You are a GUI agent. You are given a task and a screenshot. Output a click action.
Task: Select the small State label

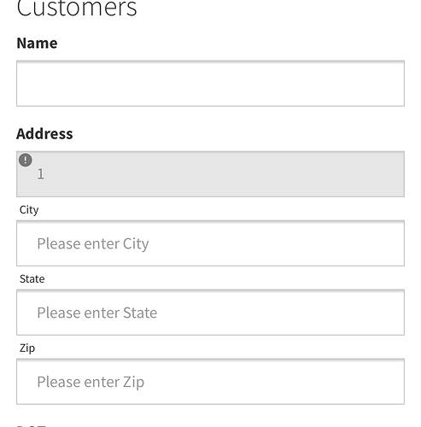tap(32, 279)
